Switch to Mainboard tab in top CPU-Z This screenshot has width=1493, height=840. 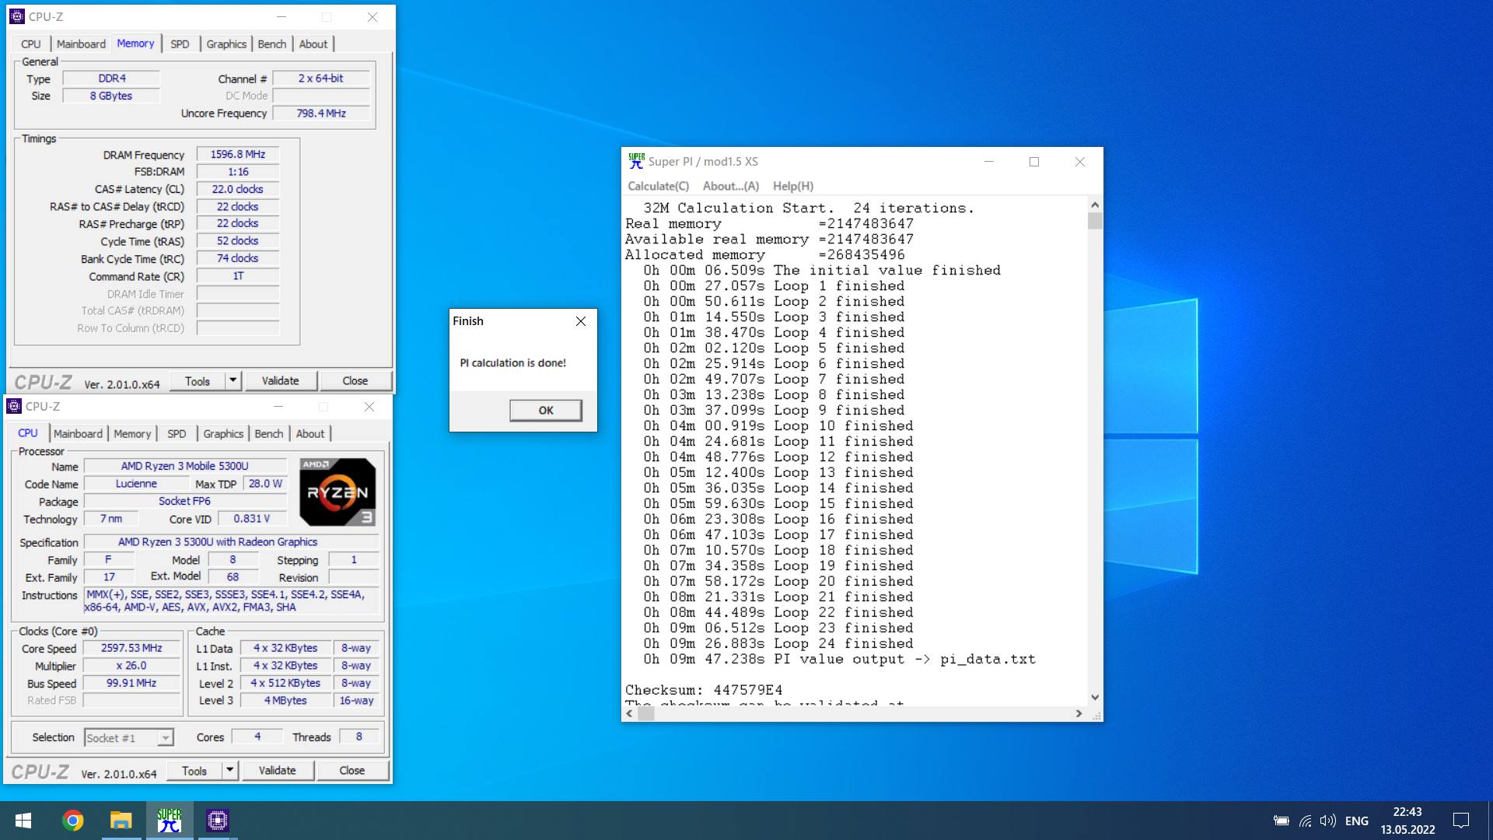(81, 44)
